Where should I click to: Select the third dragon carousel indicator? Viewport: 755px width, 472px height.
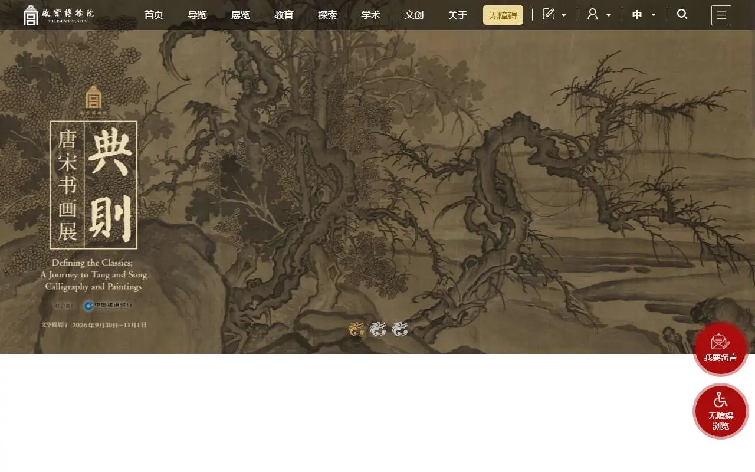400,329
